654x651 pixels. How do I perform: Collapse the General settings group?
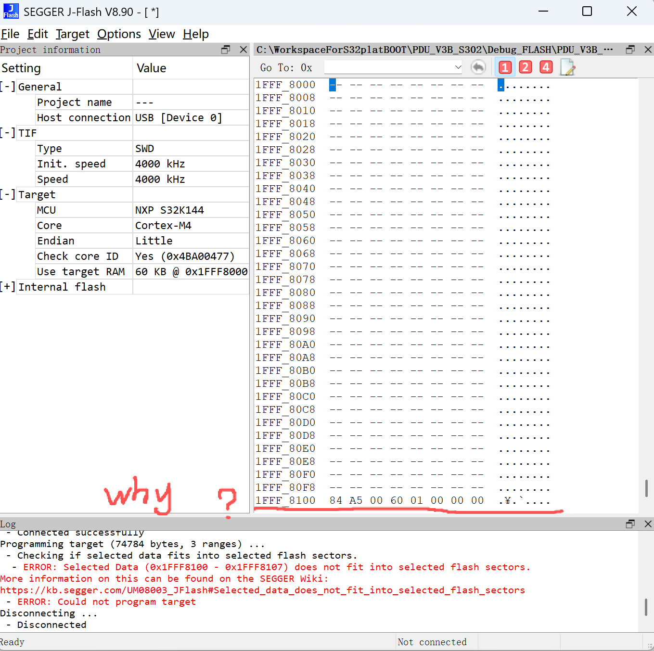(x=8, y=87)
